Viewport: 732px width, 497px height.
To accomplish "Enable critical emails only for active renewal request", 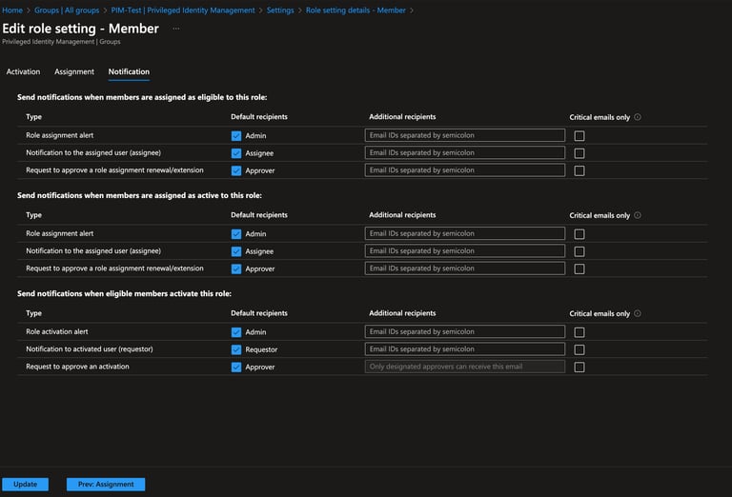I will (579, 269).
